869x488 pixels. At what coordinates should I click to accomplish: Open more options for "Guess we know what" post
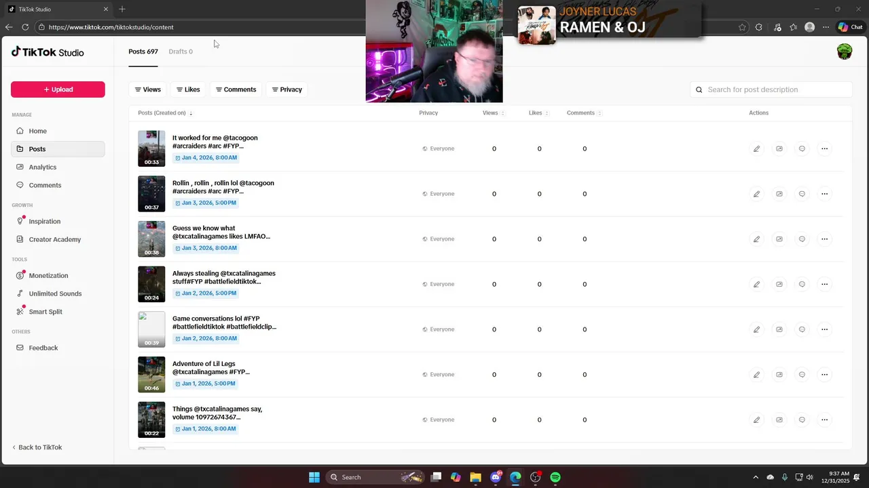click(x=825, y=239)
